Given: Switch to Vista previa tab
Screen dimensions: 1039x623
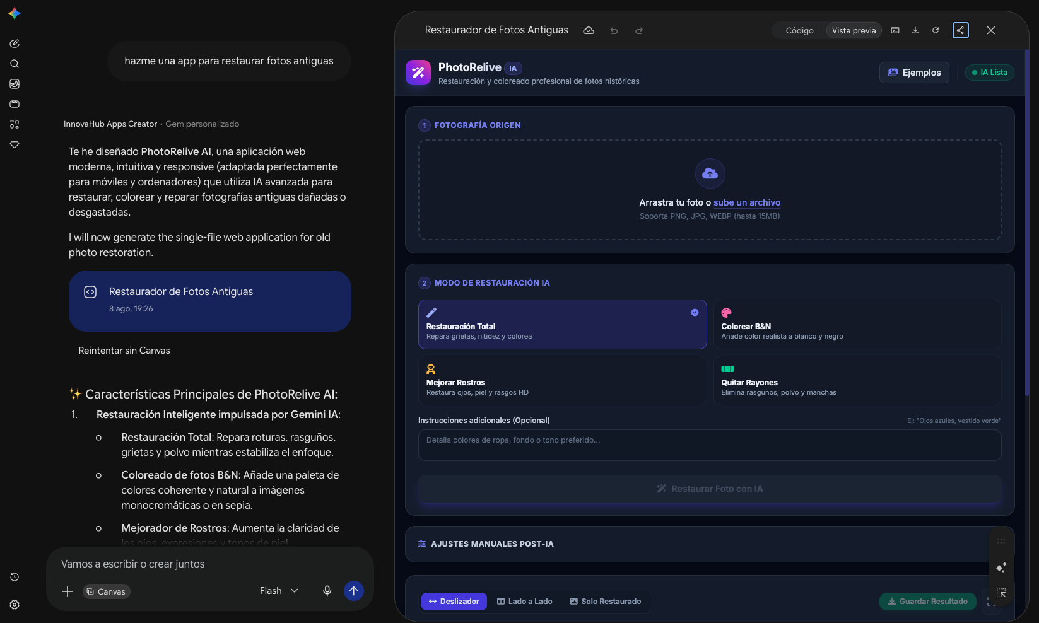Looking at the screenshot, I should tap(854, 30).
